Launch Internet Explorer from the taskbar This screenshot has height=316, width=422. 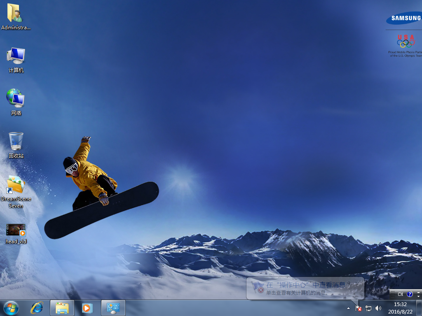coord(37,307)
